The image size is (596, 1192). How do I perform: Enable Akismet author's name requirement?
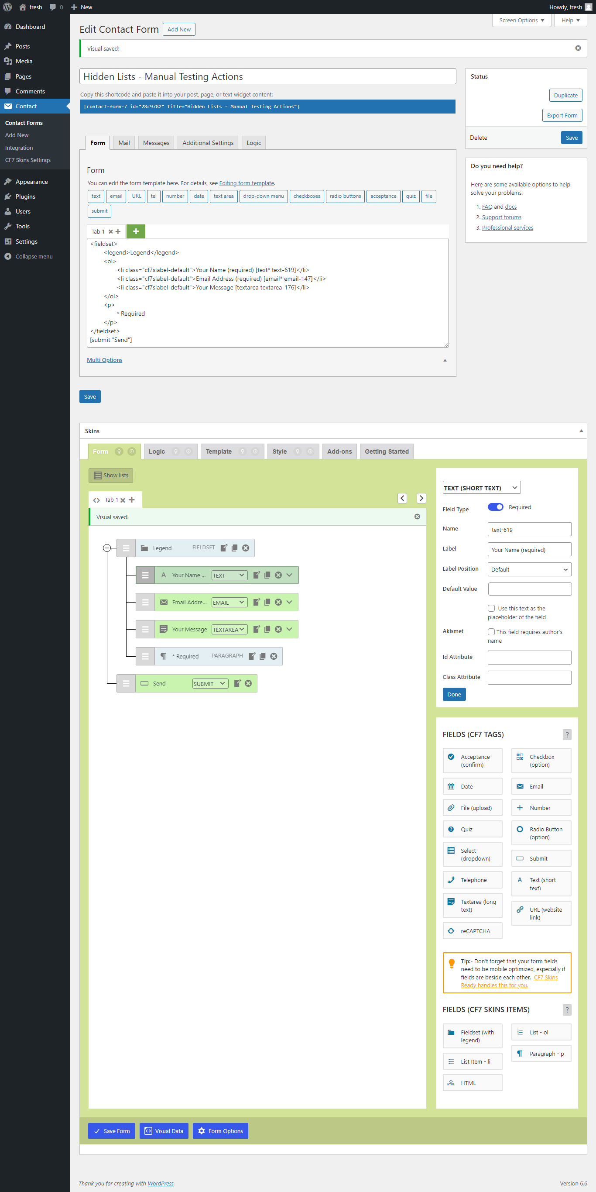(x=491, y=632)
